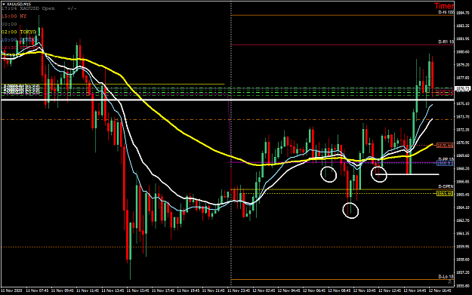Click 1872.35 on the price scale

[x=463, y=130]
